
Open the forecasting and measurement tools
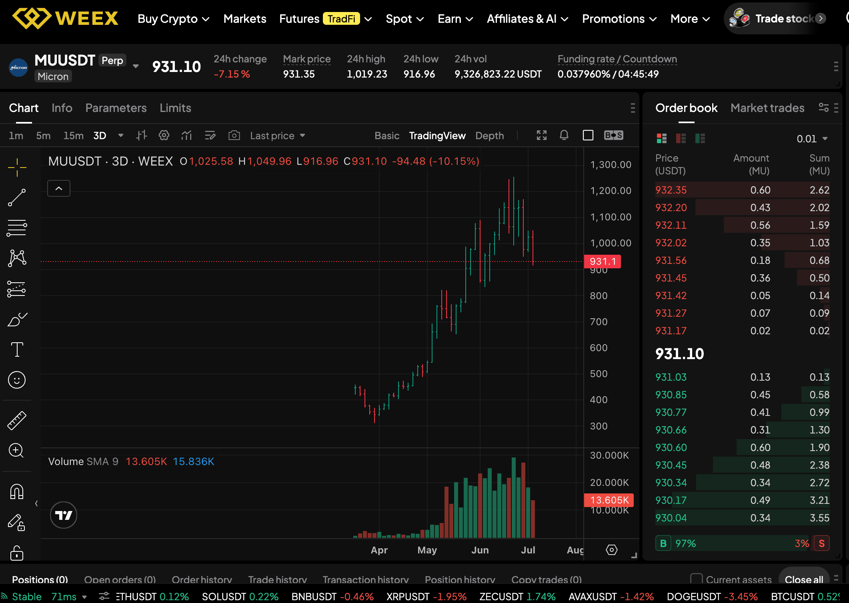point(17,289)
